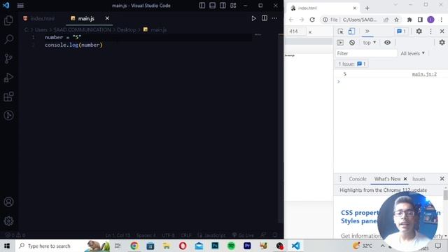
Task: Close the main.js editor tab
Action: tap(107, 18)
